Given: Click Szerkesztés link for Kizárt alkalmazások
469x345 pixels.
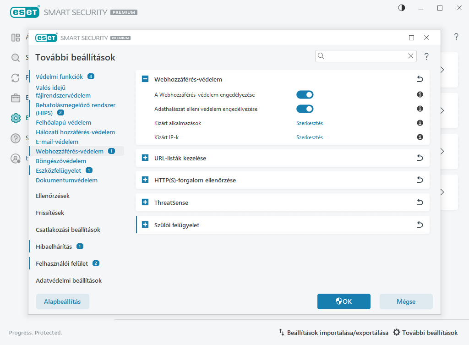Looking at the screenshot, I should click(310, 123).
